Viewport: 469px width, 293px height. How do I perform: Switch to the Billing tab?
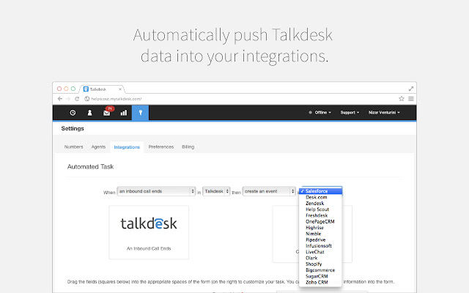pos(188,146)
